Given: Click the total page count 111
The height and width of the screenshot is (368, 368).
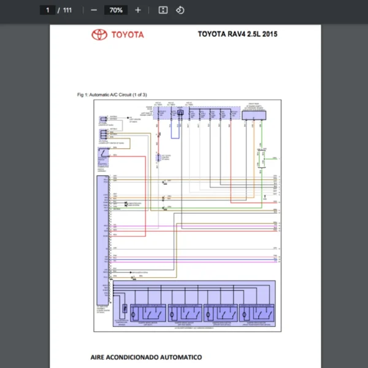Looking at the screenshot, I should (67, 10).
